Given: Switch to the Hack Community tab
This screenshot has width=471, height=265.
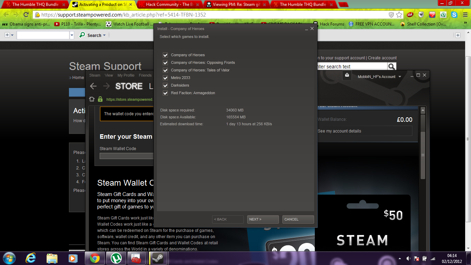Looking at the screenshot, I should (170, 4).
